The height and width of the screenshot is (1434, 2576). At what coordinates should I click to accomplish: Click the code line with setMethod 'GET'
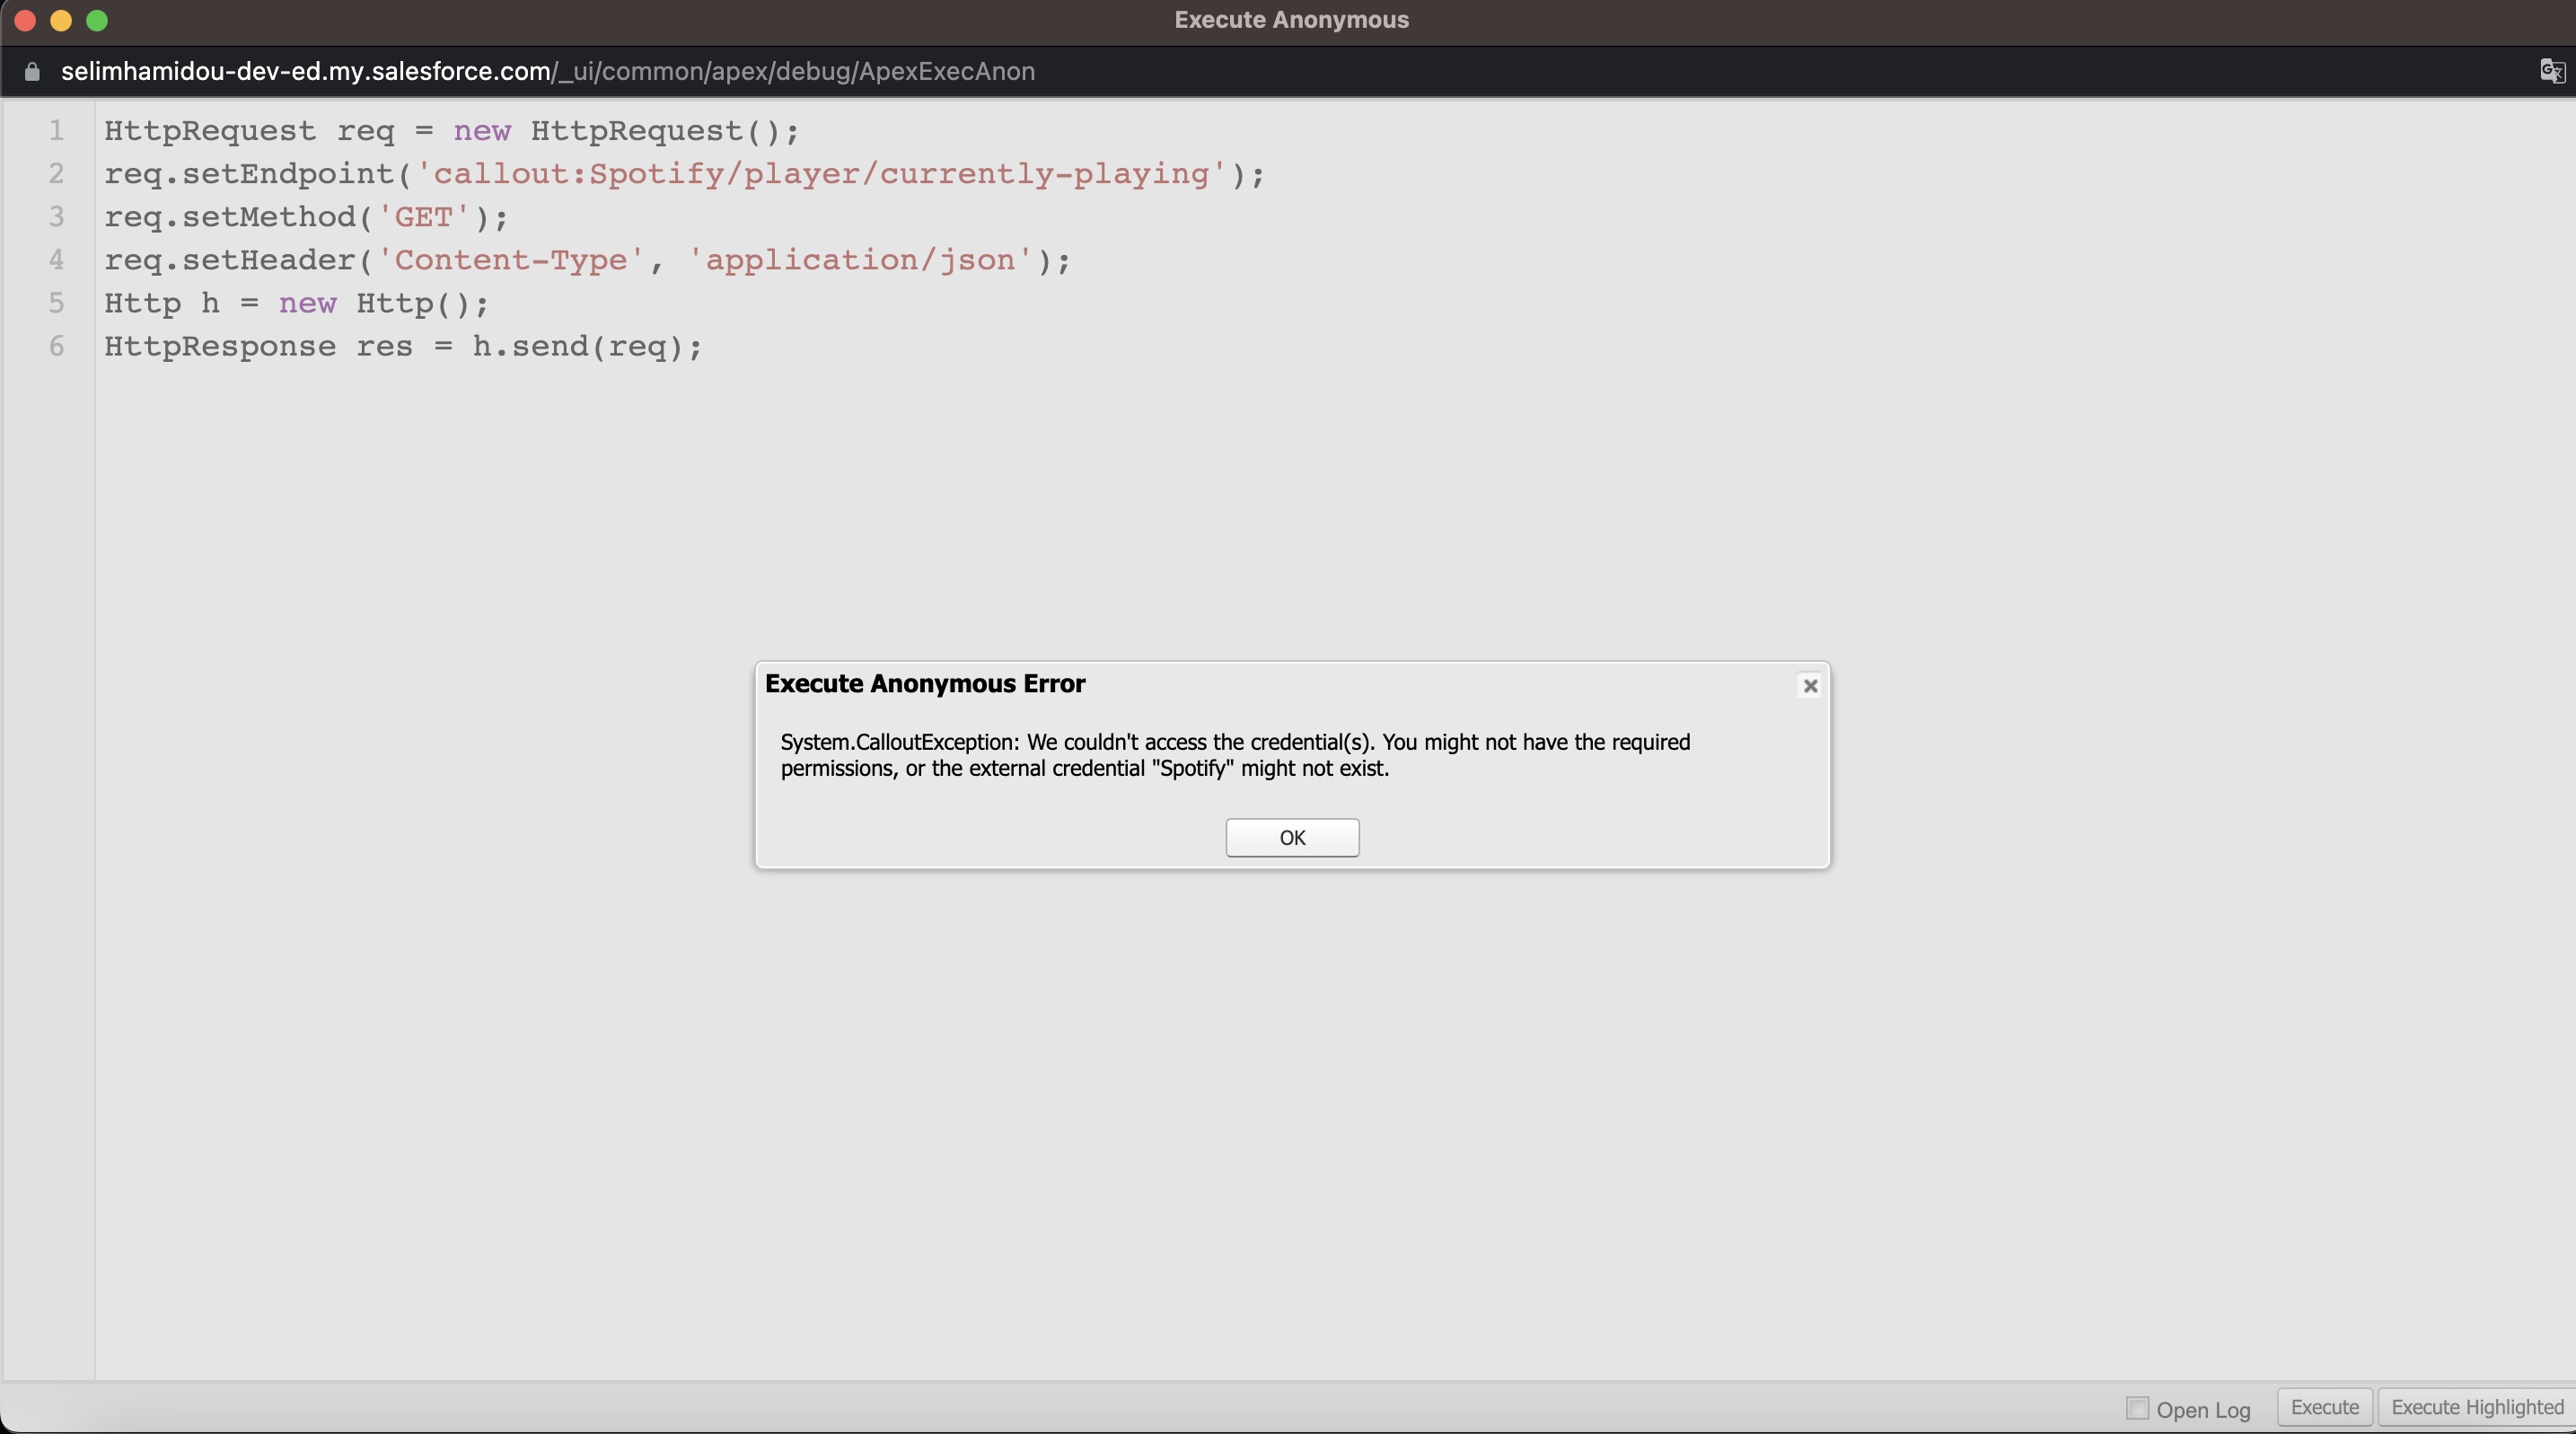tap(306, 217)
